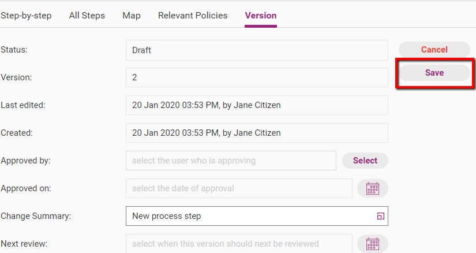Click the Change Summary label
Viewport: 476px width, 253px height.
[x=36, y=216]
